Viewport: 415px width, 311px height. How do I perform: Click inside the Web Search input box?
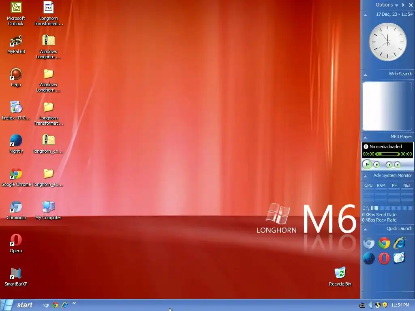click(387, 106)
